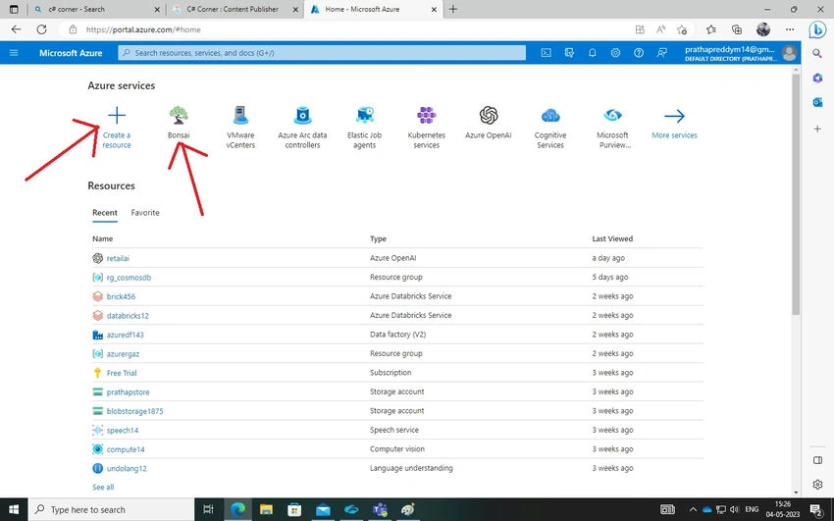834x521 pixels.
Task: Click the Feedback icon in header
Action: coord(661,53)
